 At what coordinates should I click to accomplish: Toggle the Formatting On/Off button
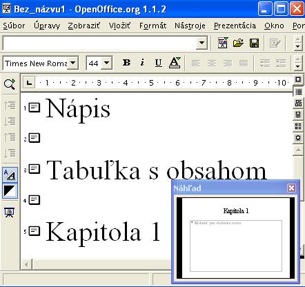[10, 175]
